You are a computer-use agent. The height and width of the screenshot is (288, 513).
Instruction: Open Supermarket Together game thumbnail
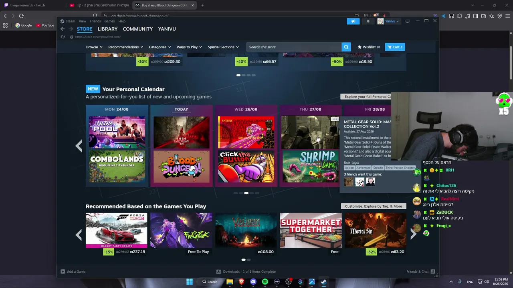pyautogui.click(x=311, y=230)
